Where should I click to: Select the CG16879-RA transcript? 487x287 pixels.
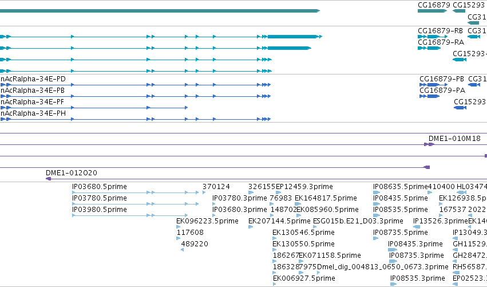pyautogui.click(x=429, y=48)
